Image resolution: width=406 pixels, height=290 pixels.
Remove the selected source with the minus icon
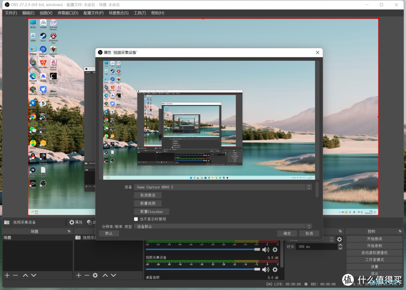click(x=87, y=275)
